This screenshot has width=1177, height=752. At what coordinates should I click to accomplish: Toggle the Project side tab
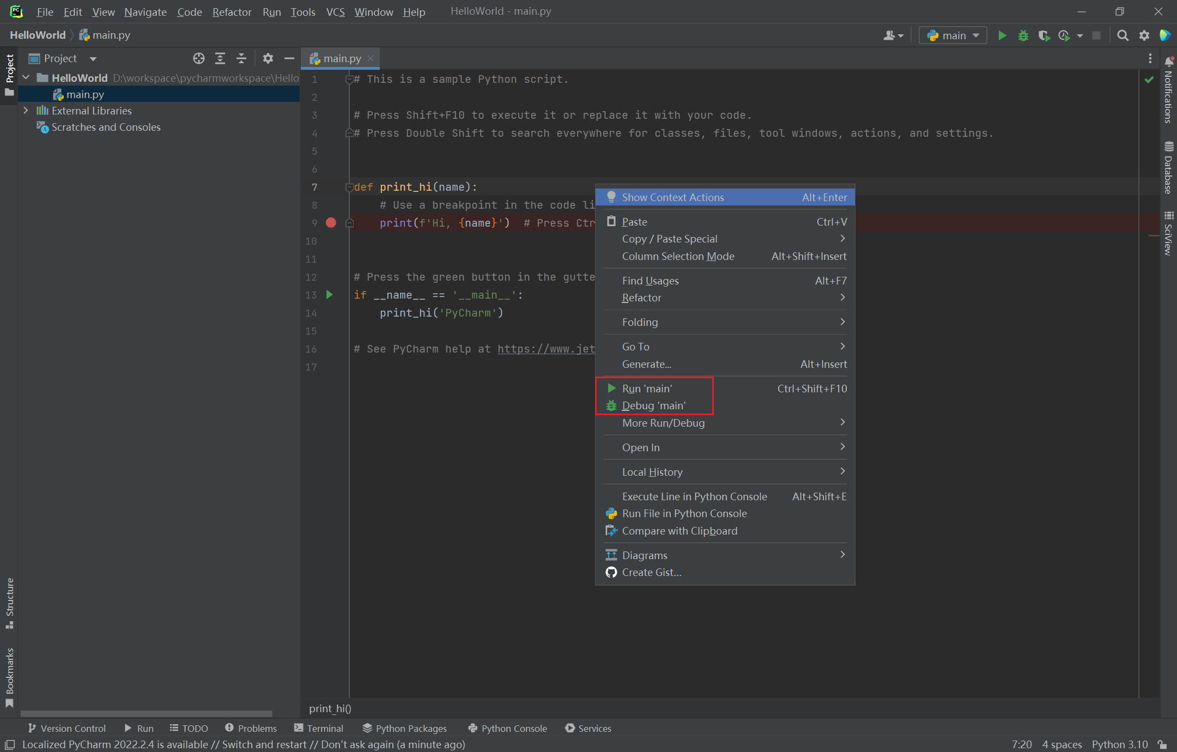(9, 75)
